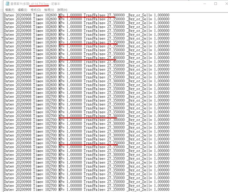The width and height of the screenshot is (228, 192).
Task: Open the 編輯(E) menu
Action: click(x=23, y=10)
